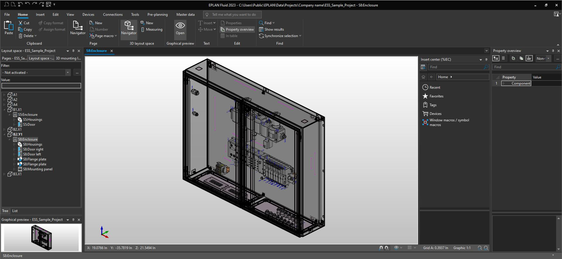Expand the B3.X1 tree node
The image size is (562, 259).
click(x=4, y=174)
